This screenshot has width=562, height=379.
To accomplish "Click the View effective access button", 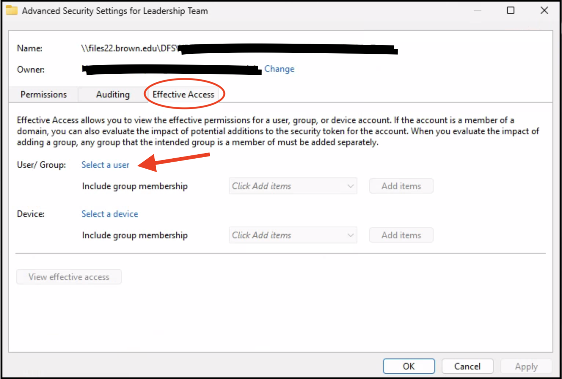I will (69, 277).
